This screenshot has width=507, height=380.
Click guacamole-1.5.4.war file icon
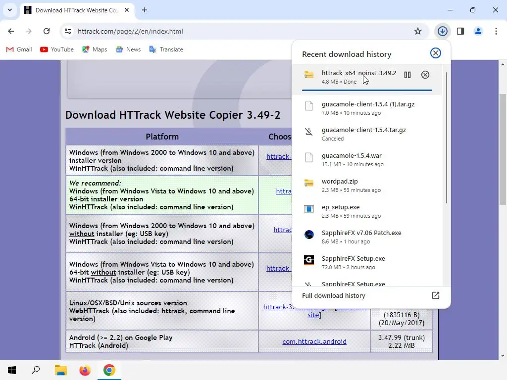click(309, 157)
